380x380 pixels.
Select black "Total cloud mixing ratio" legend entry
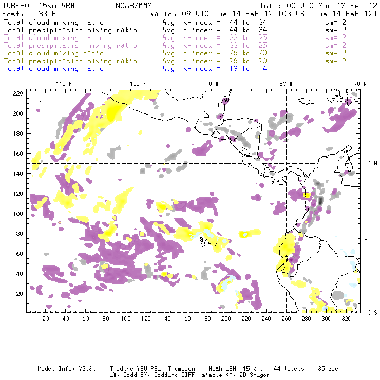[x=54, y=22]
